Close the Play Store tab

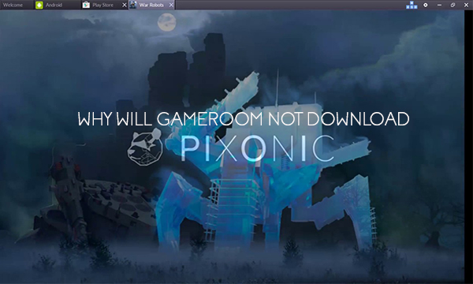point(125,5)
